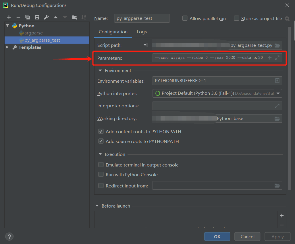Open the Python interpreter dropdown
Image resolution: width=295 pixels, height=244 pixels.
click(278, 93)
